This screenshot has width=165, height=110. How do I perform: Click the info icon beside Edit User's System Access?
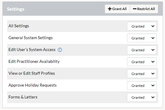click(60, 50)
